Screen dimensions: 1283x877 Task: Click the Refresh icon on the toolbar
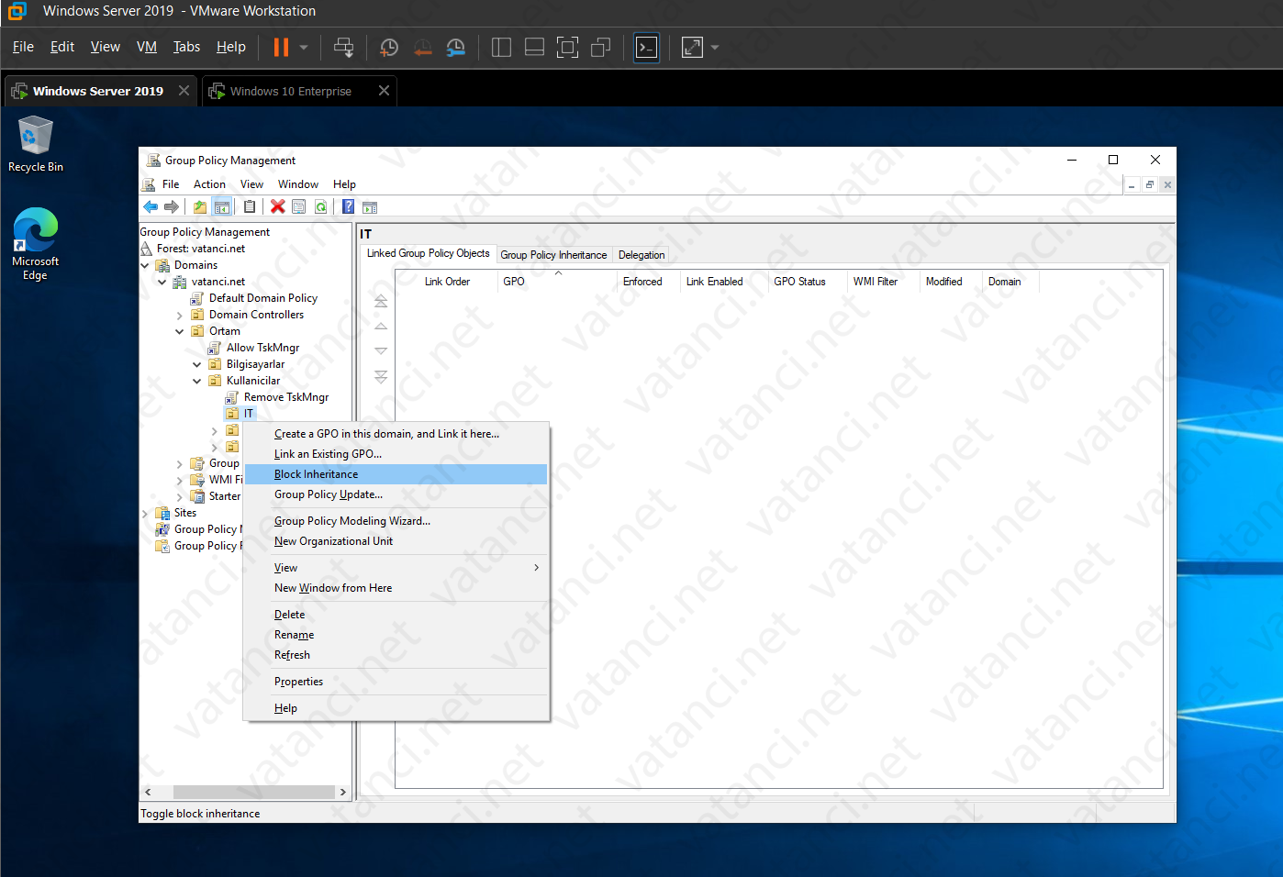tap(322, 206)
